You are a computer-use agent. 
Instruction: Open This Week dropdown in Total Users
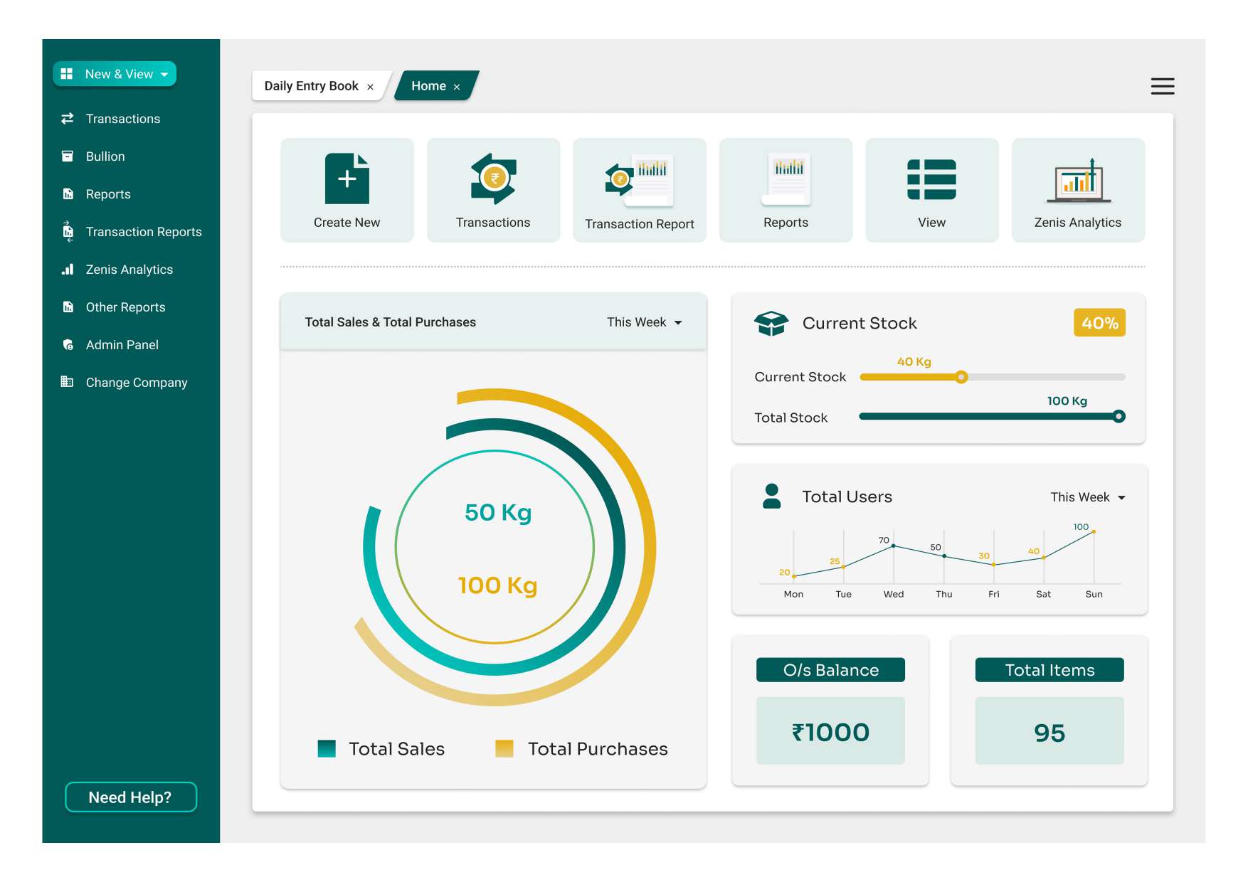tap(1087, 497)
